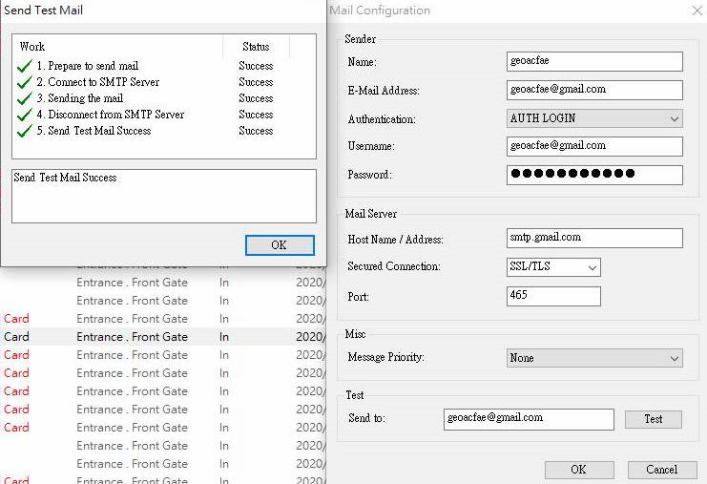Open the Authentication AUTH LOGIN dropdown

[594, 118]
